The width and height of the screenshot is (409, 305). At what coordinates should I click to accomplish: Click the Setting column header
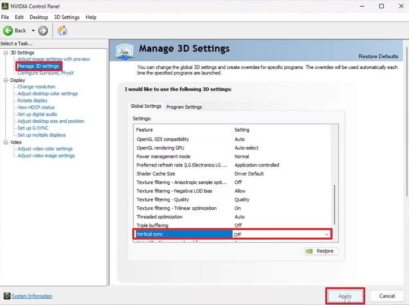pyautogui.click(x=281, y=129)
